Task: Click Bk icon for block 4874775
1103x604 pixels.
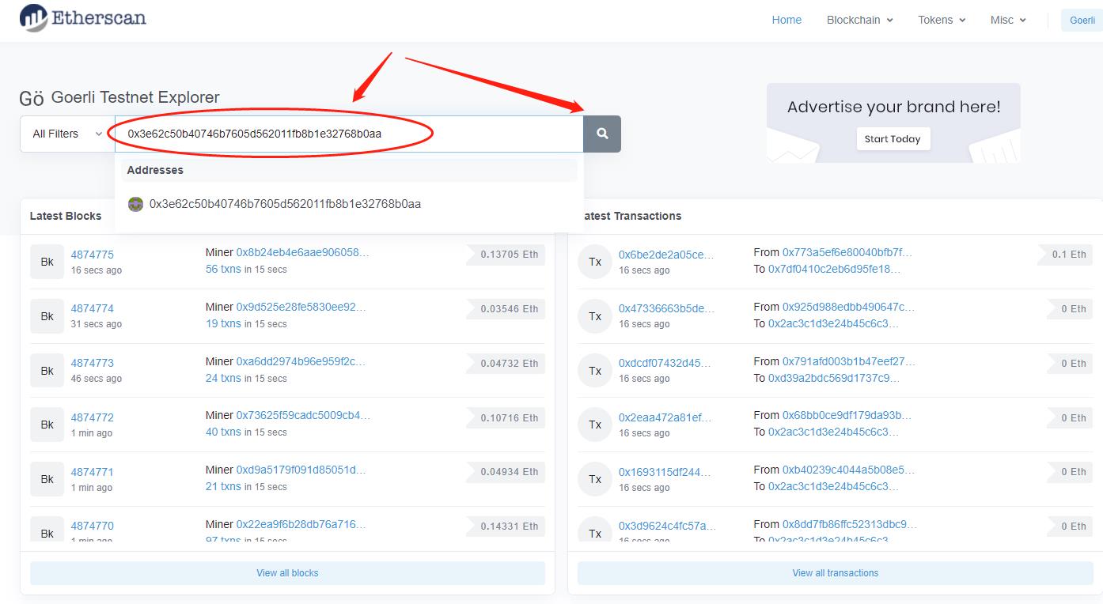Action: tap(47, 262)
